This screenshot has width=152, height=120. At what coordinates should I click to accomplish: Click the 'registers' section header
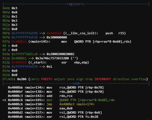point(75,4)
